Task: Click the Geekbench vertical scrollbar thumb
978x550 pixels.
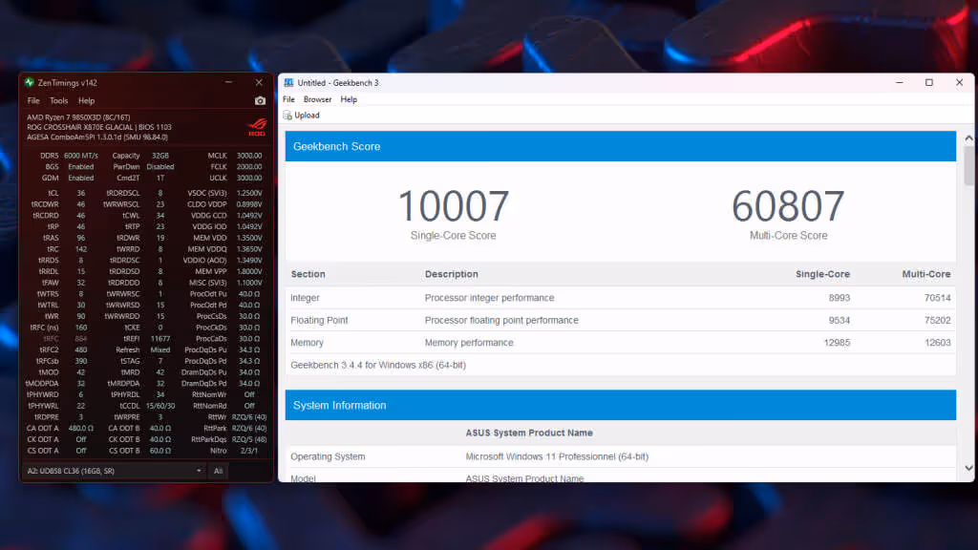Action: [x=968, y=166]
